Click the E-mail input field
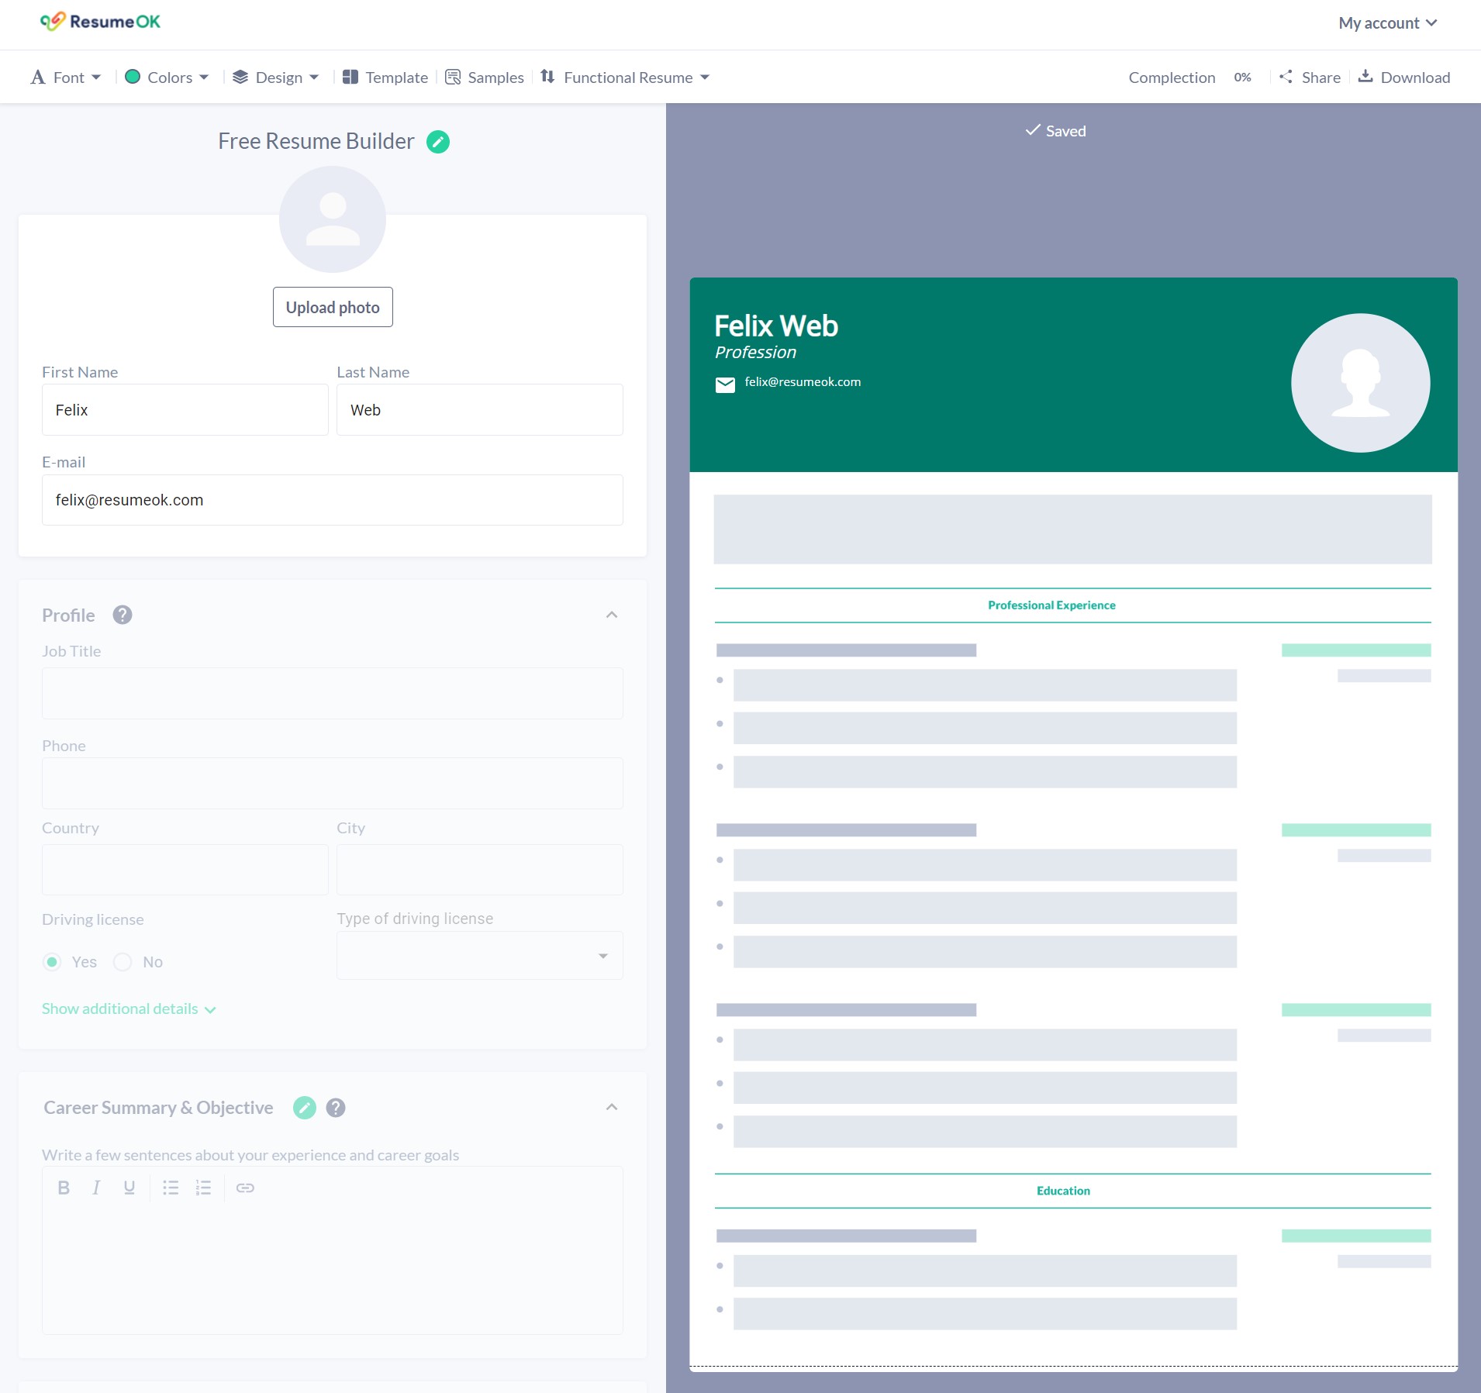 pyautogui.click(x=333, y=500)
